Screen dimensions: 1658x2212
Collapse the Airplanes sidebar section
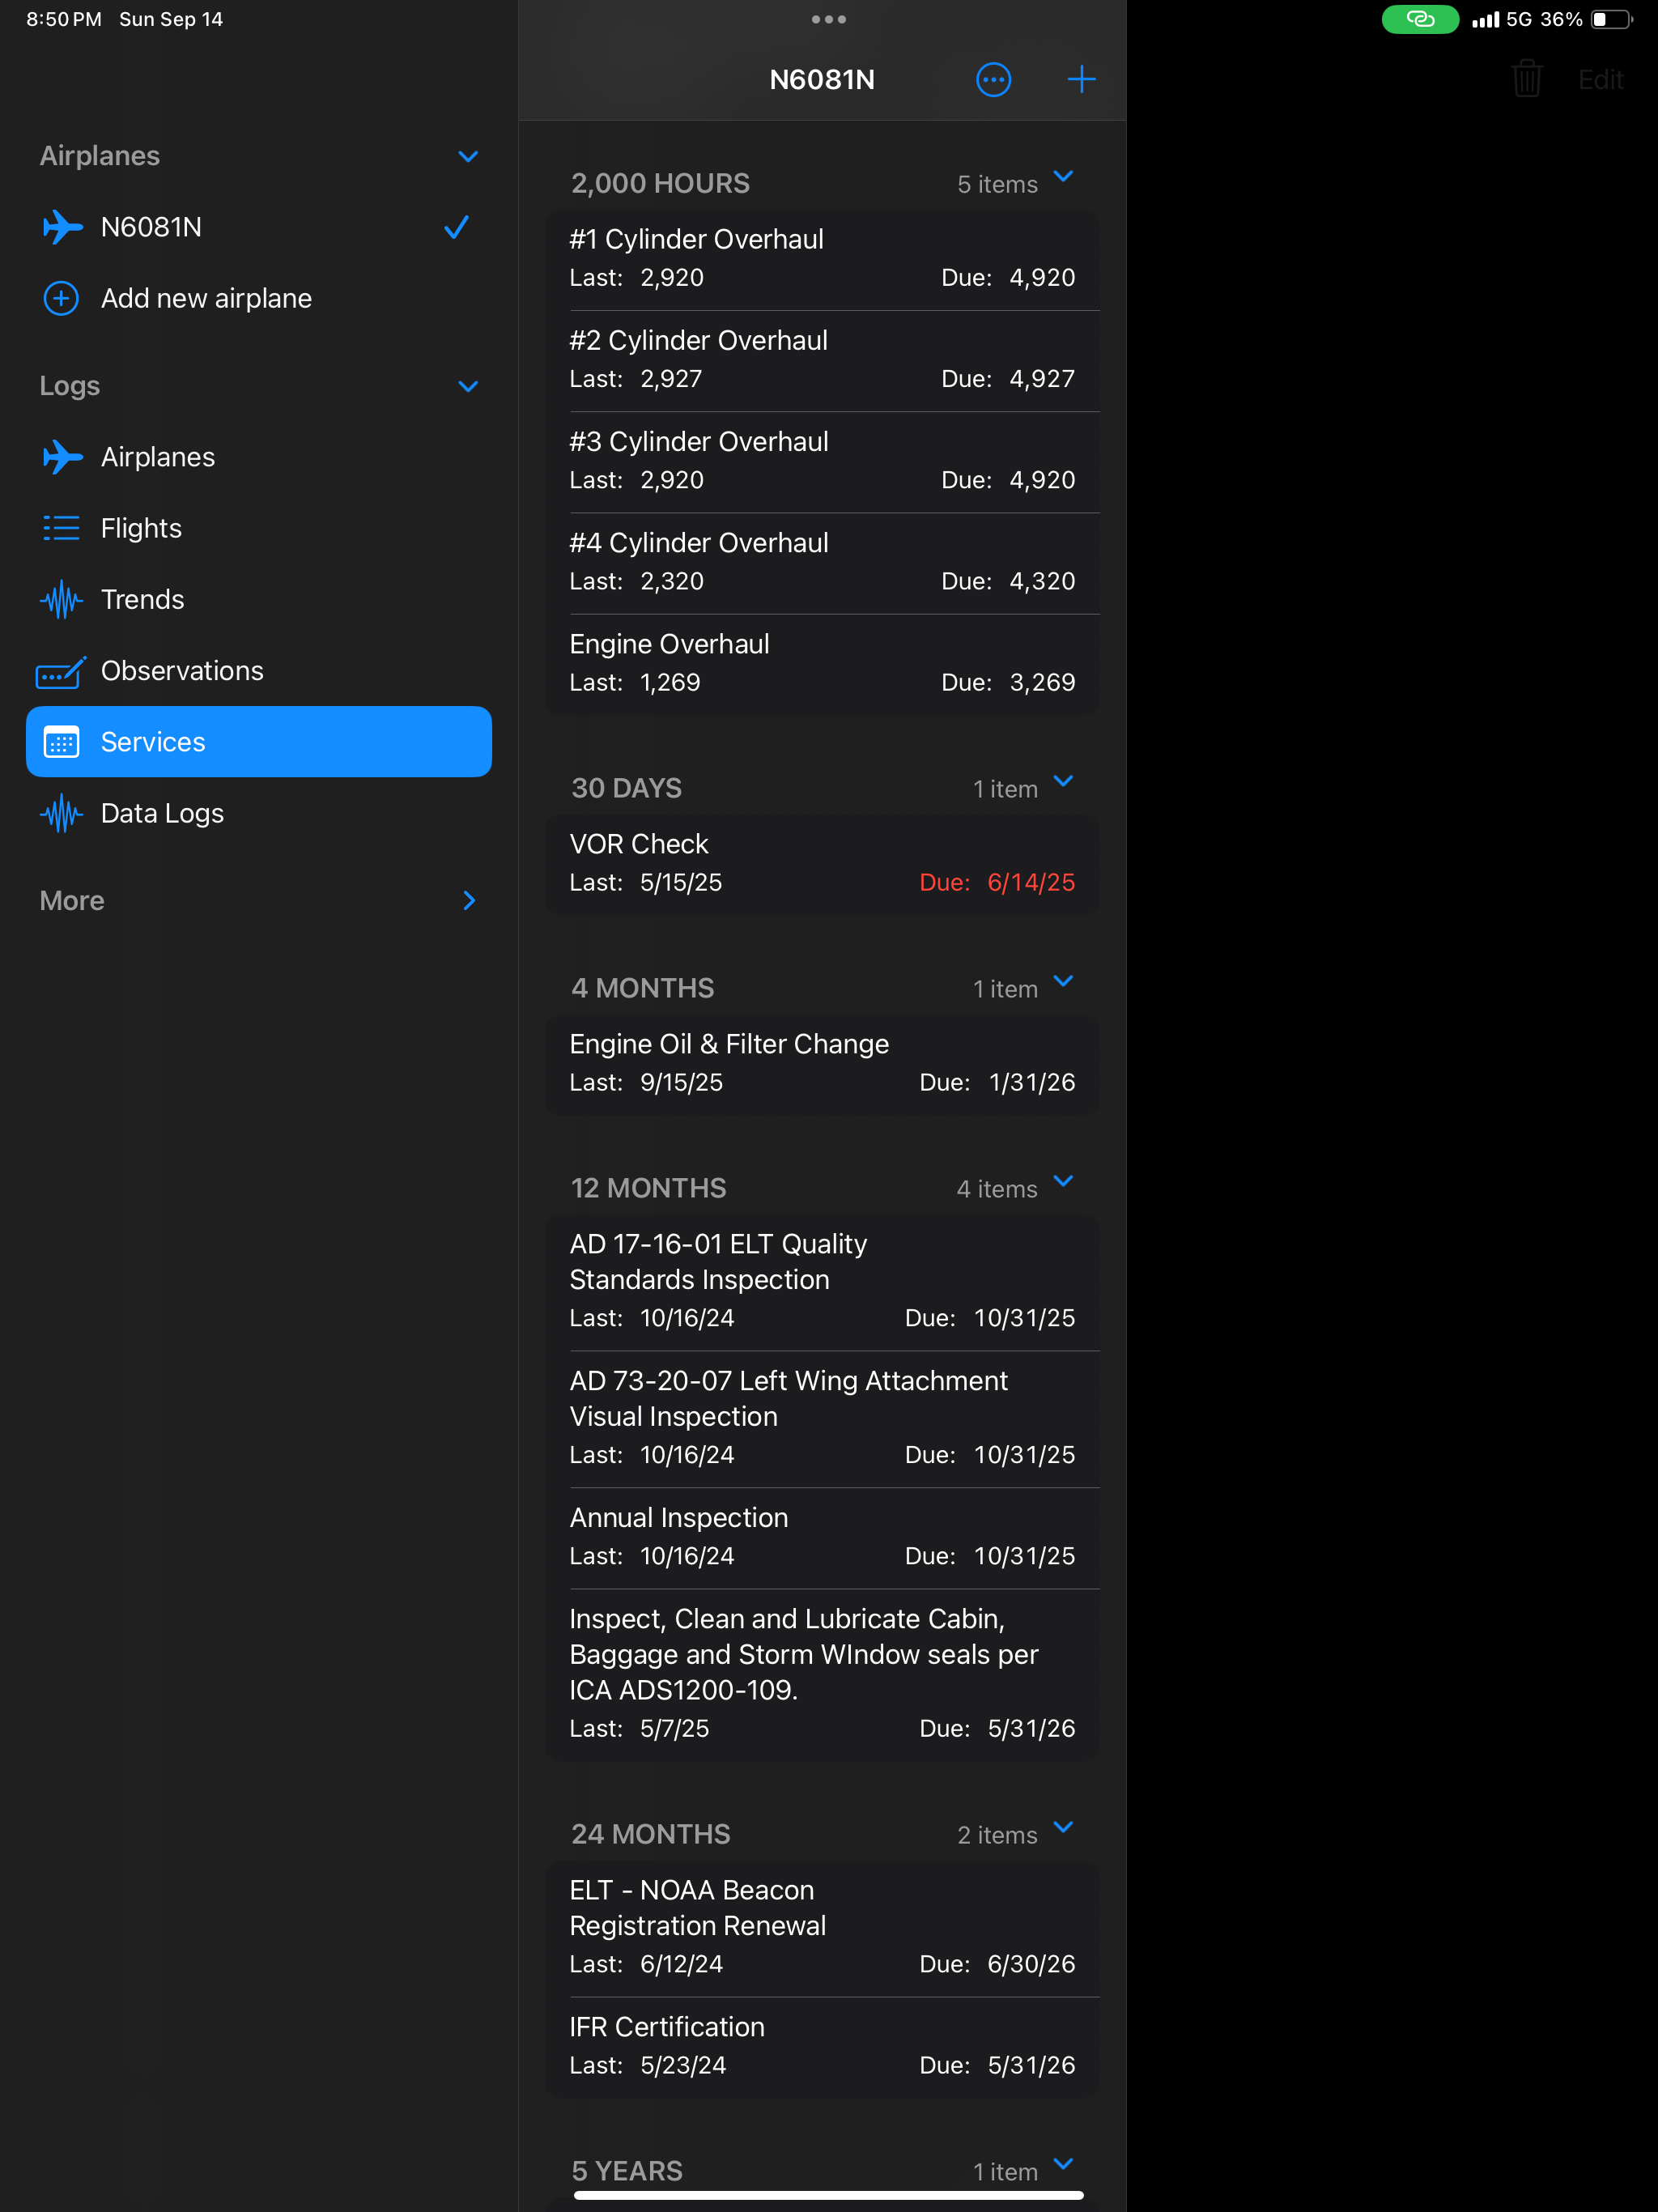click(x=468, y=157)
